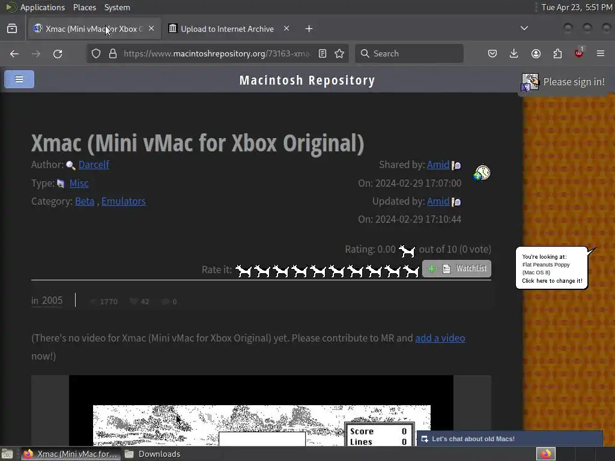Click Xmac Firefox taskbar button
Viewport: 615px width, 461px height.
tap(71, 454)
